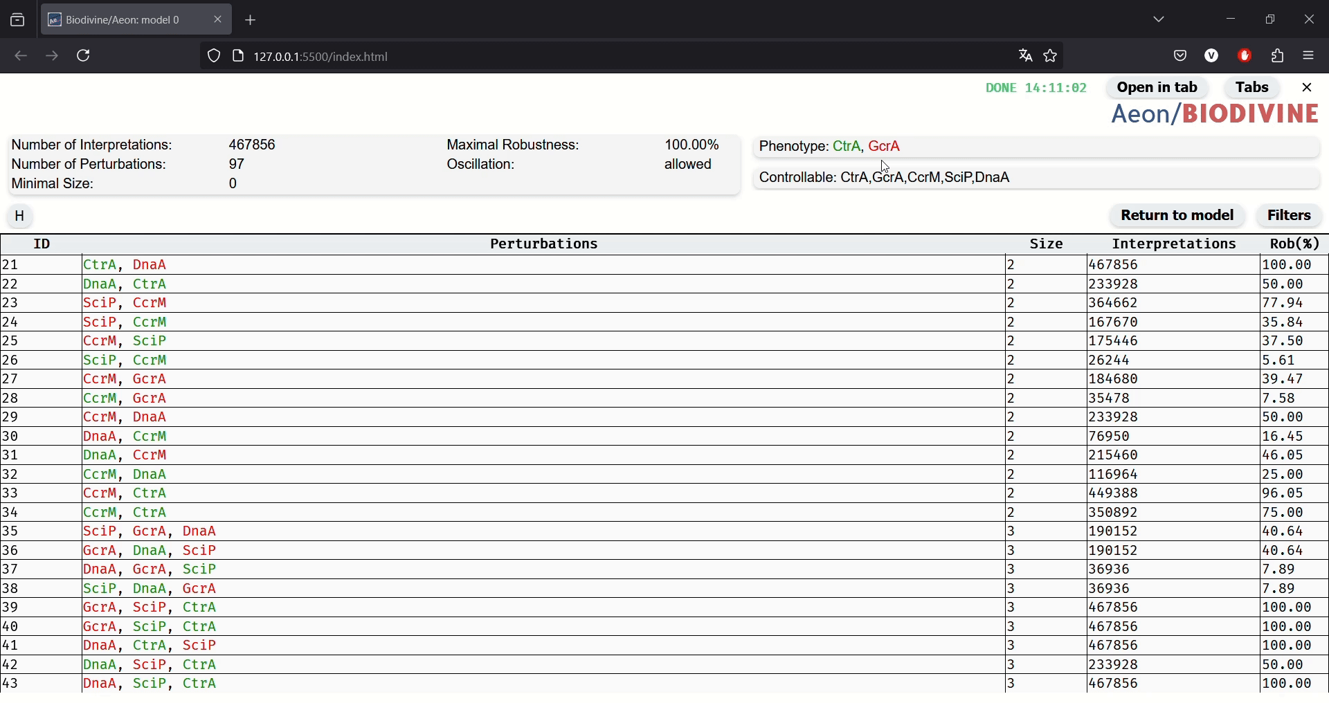
Task: Open browser extensions menu
Action: [1278, 56]
